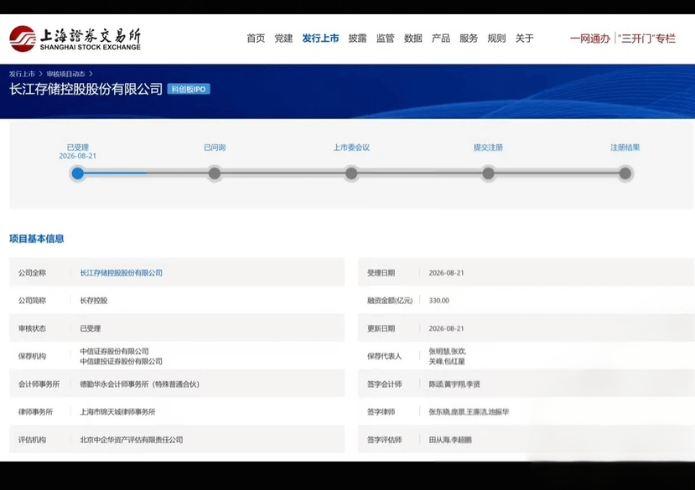Click the 已受理 value in 审核状态 row
Screen dimensions: 695x490
coord(91,328)
